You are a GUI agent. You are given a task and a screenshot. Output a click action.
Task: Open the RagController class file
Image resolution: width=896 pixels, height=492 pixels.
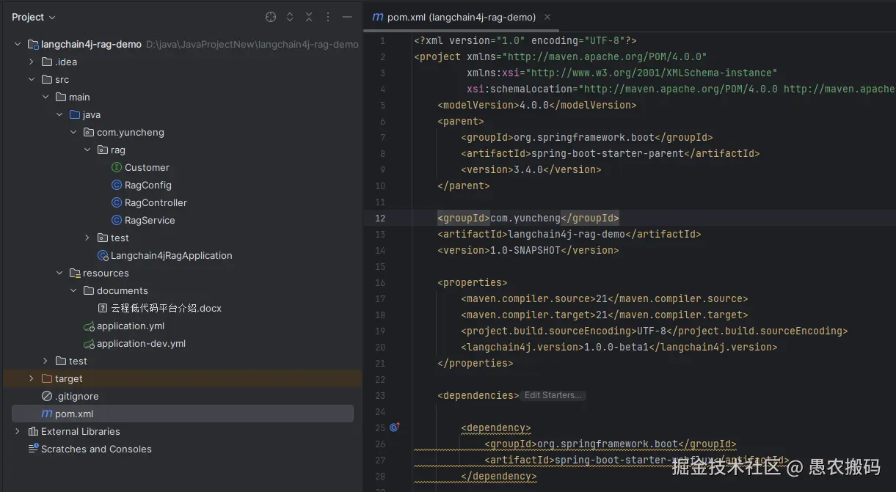coord(156,202)
